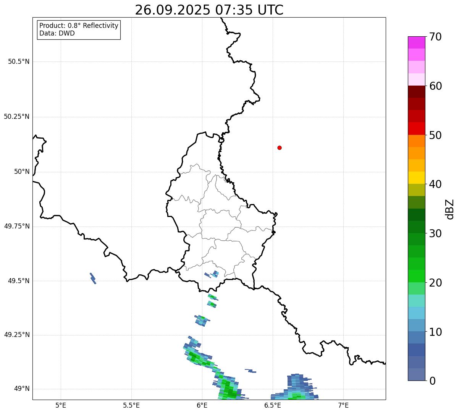Click the magenta swatch at top of colorbar

(416, 42)
